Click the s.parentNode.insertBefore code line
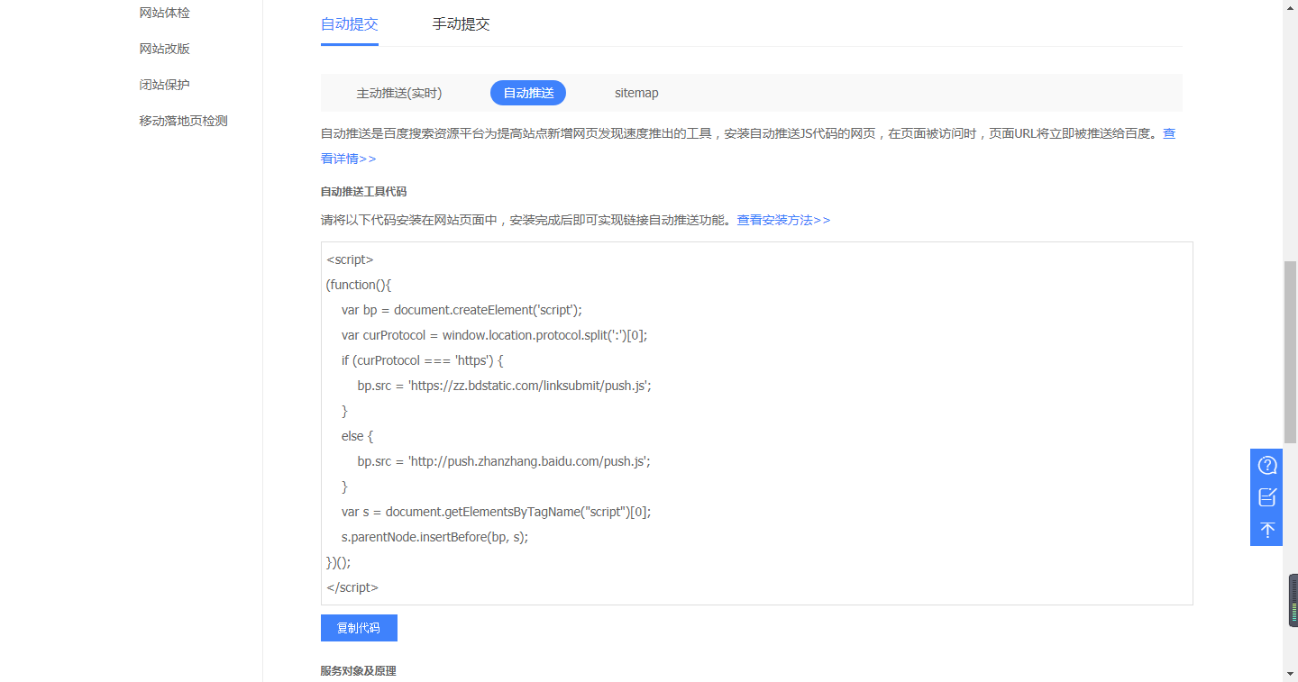The image size is (1298, 682). 434,537
